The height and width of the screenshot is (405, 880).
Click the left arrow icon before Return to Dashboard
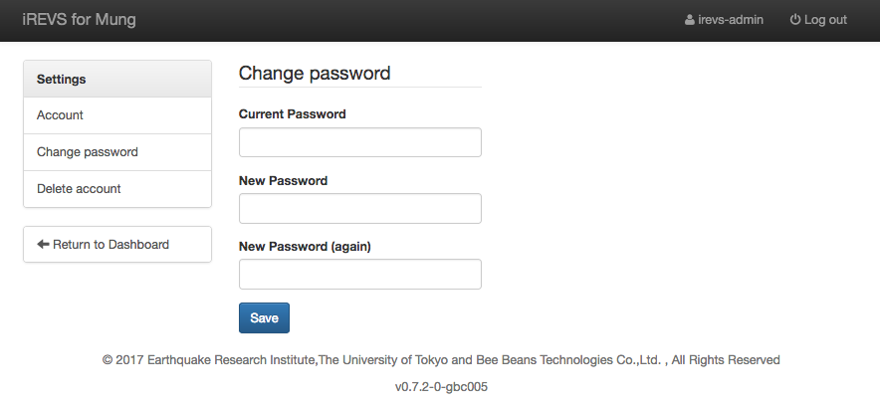43,245
